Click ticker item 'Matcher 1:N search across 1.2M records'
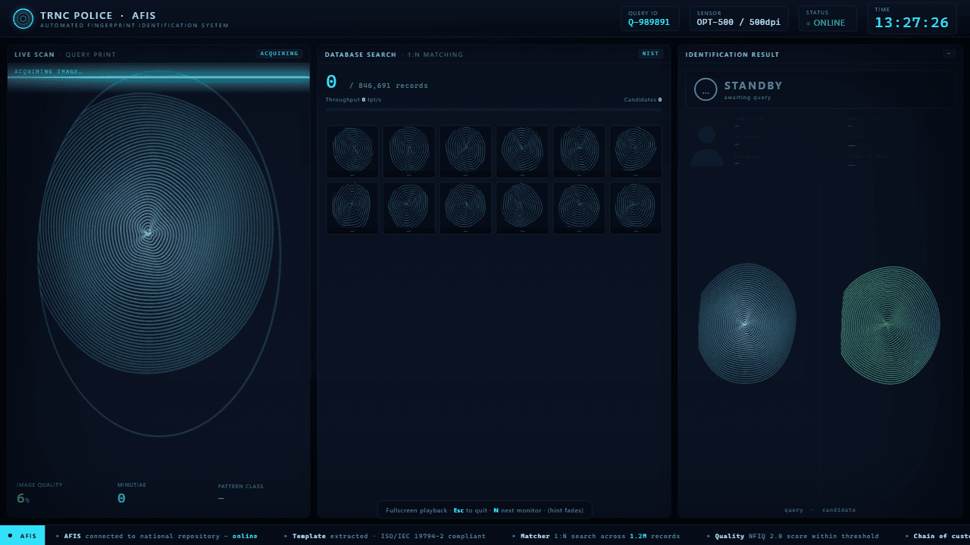The image size is (970, 545). [x=600, y=536]
